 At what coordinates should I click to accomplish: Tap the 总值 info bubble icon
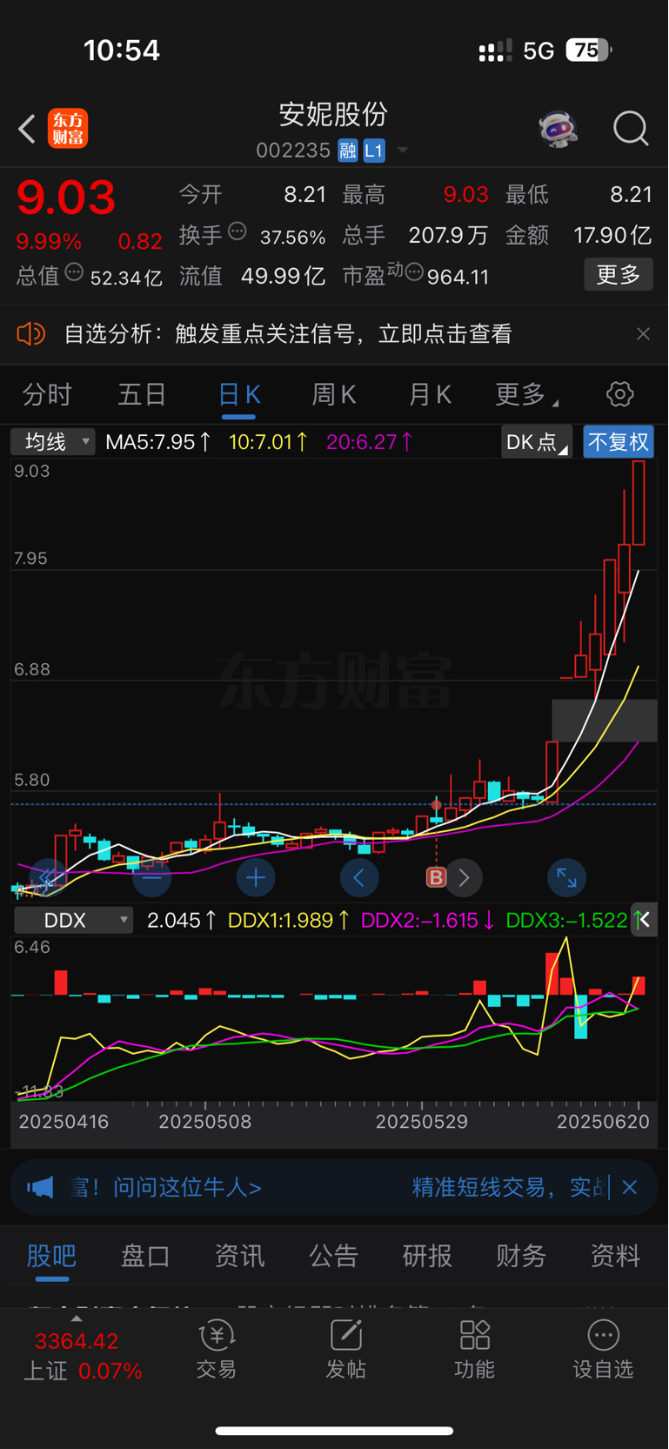(x=75, y=272)
